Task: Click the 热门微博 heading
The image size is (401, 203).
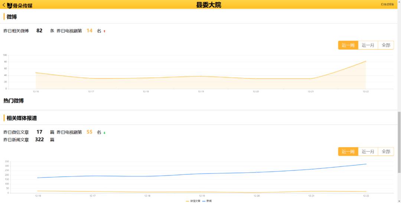Action: [14, 101]
